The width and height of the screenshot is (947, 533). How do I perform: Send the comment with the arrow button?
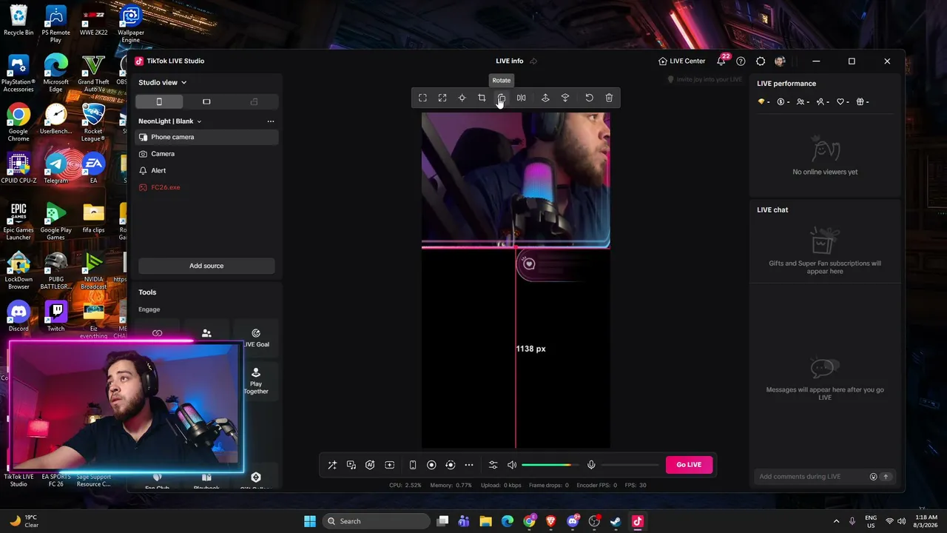886,477
